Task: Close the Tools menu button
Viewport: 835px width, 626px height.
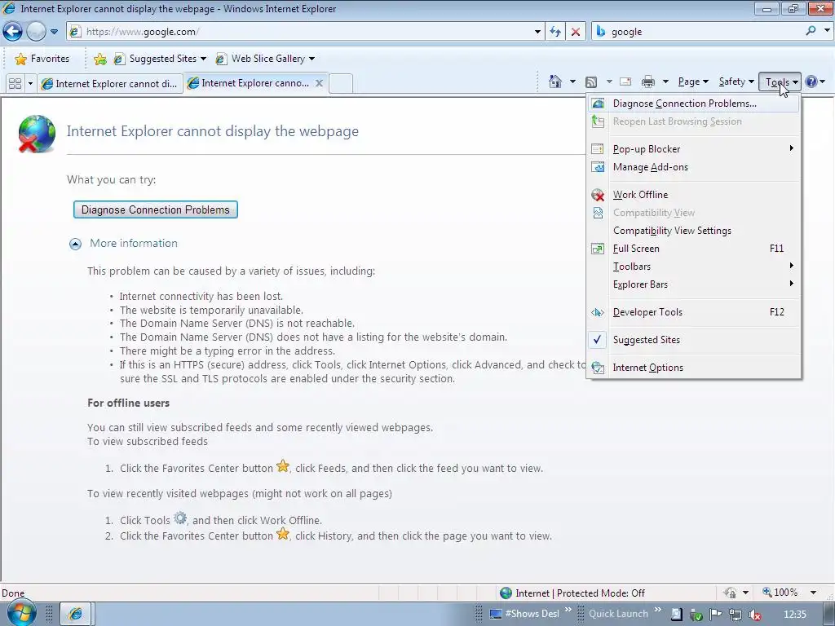Action: 780,82
